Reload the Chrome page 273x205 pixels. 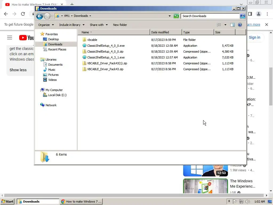point(23,14)
